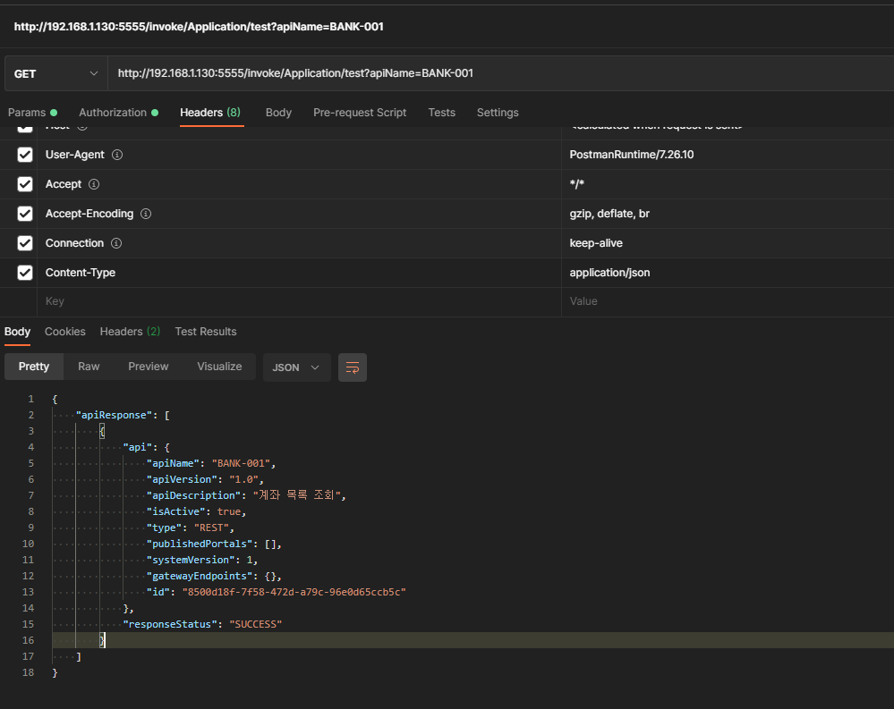894x709 pixels.
Task: Uncheck the User-Agent header checkbox
Action: click(x=25, y=155)
